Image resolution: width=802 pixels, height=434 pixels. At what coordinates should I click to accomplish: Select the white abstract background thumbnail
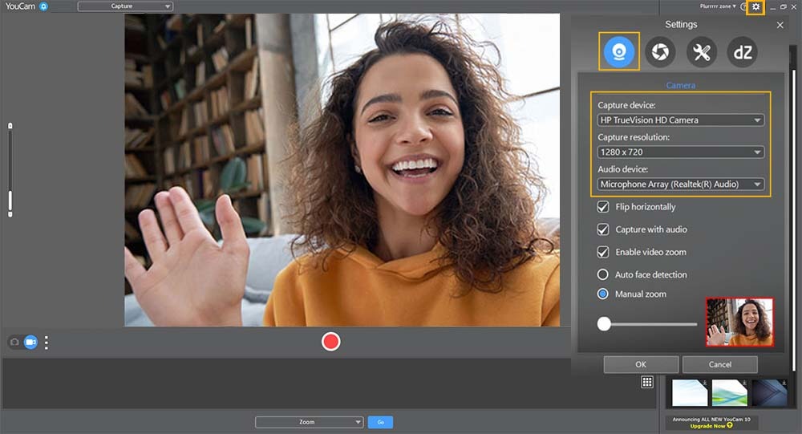tap(690, 392)
